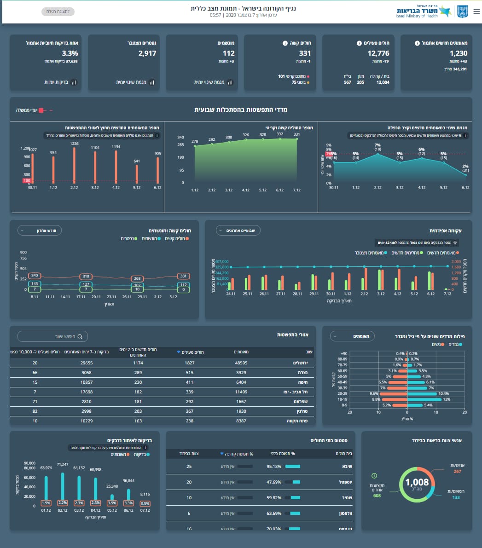The image size is (482, 548).
Task: Sort hospitals by % תפוסת קורונה column
Action: 237,454
